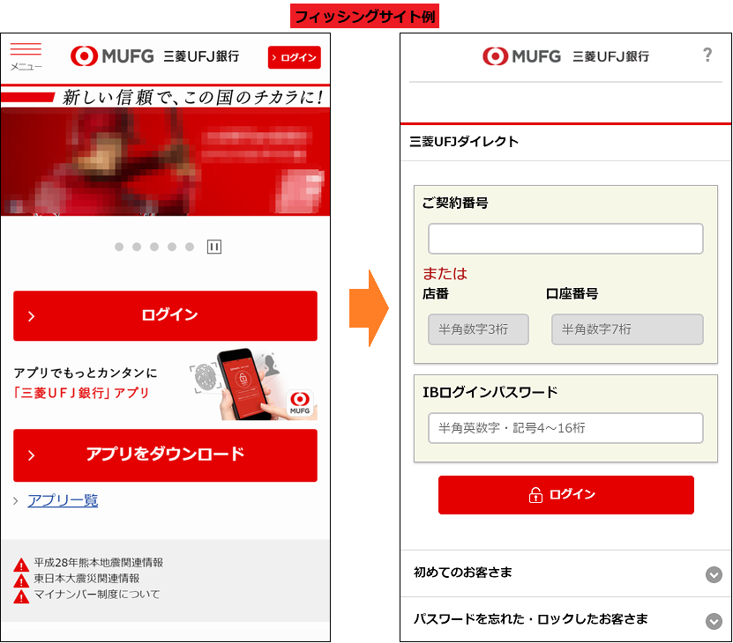Click warning icon beside 平成28年熊本地震関連情報
The image size is (733, 643).
coord(22,565)
